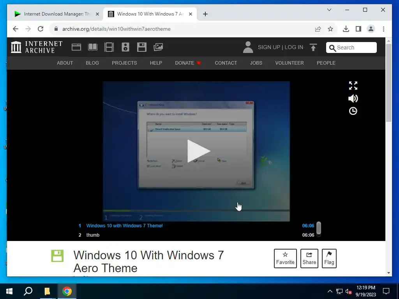Click the page scroll down arrow

point(388,273)
